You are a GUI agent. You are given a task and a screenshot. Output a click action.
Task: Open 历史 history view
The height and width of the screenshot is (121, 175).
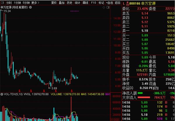pyautogui.click(x=69, y=3)
